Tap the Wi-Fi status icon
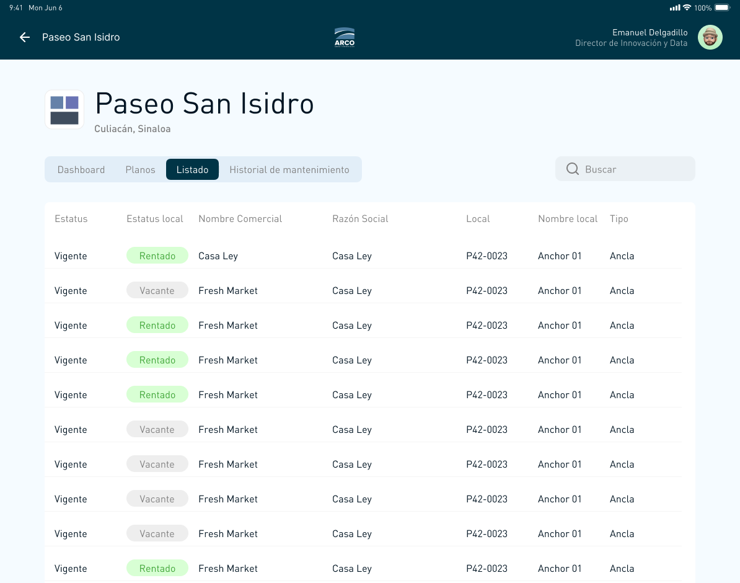 687,7
